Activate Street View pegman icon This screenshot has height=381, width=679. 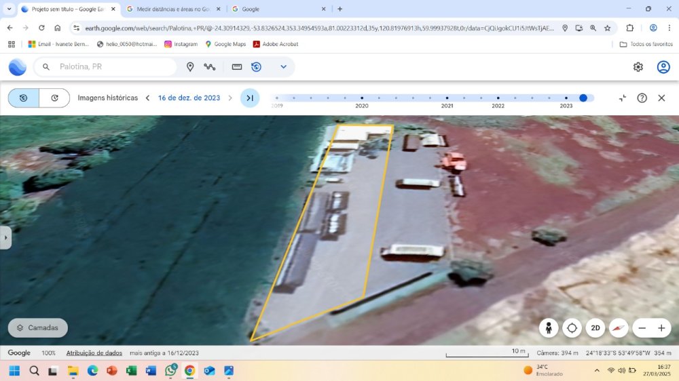tap(548, 328)
